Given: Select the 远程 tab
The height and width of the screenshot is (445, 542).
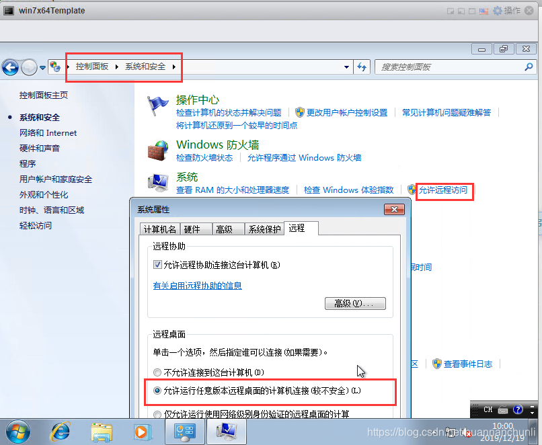Looking at the screenshot, I should click(301, 228).
